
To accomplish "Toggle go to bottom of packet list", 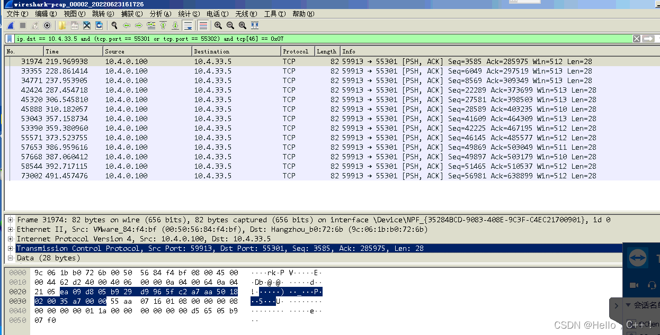I will pyautogui.click(x=175, y=25).
